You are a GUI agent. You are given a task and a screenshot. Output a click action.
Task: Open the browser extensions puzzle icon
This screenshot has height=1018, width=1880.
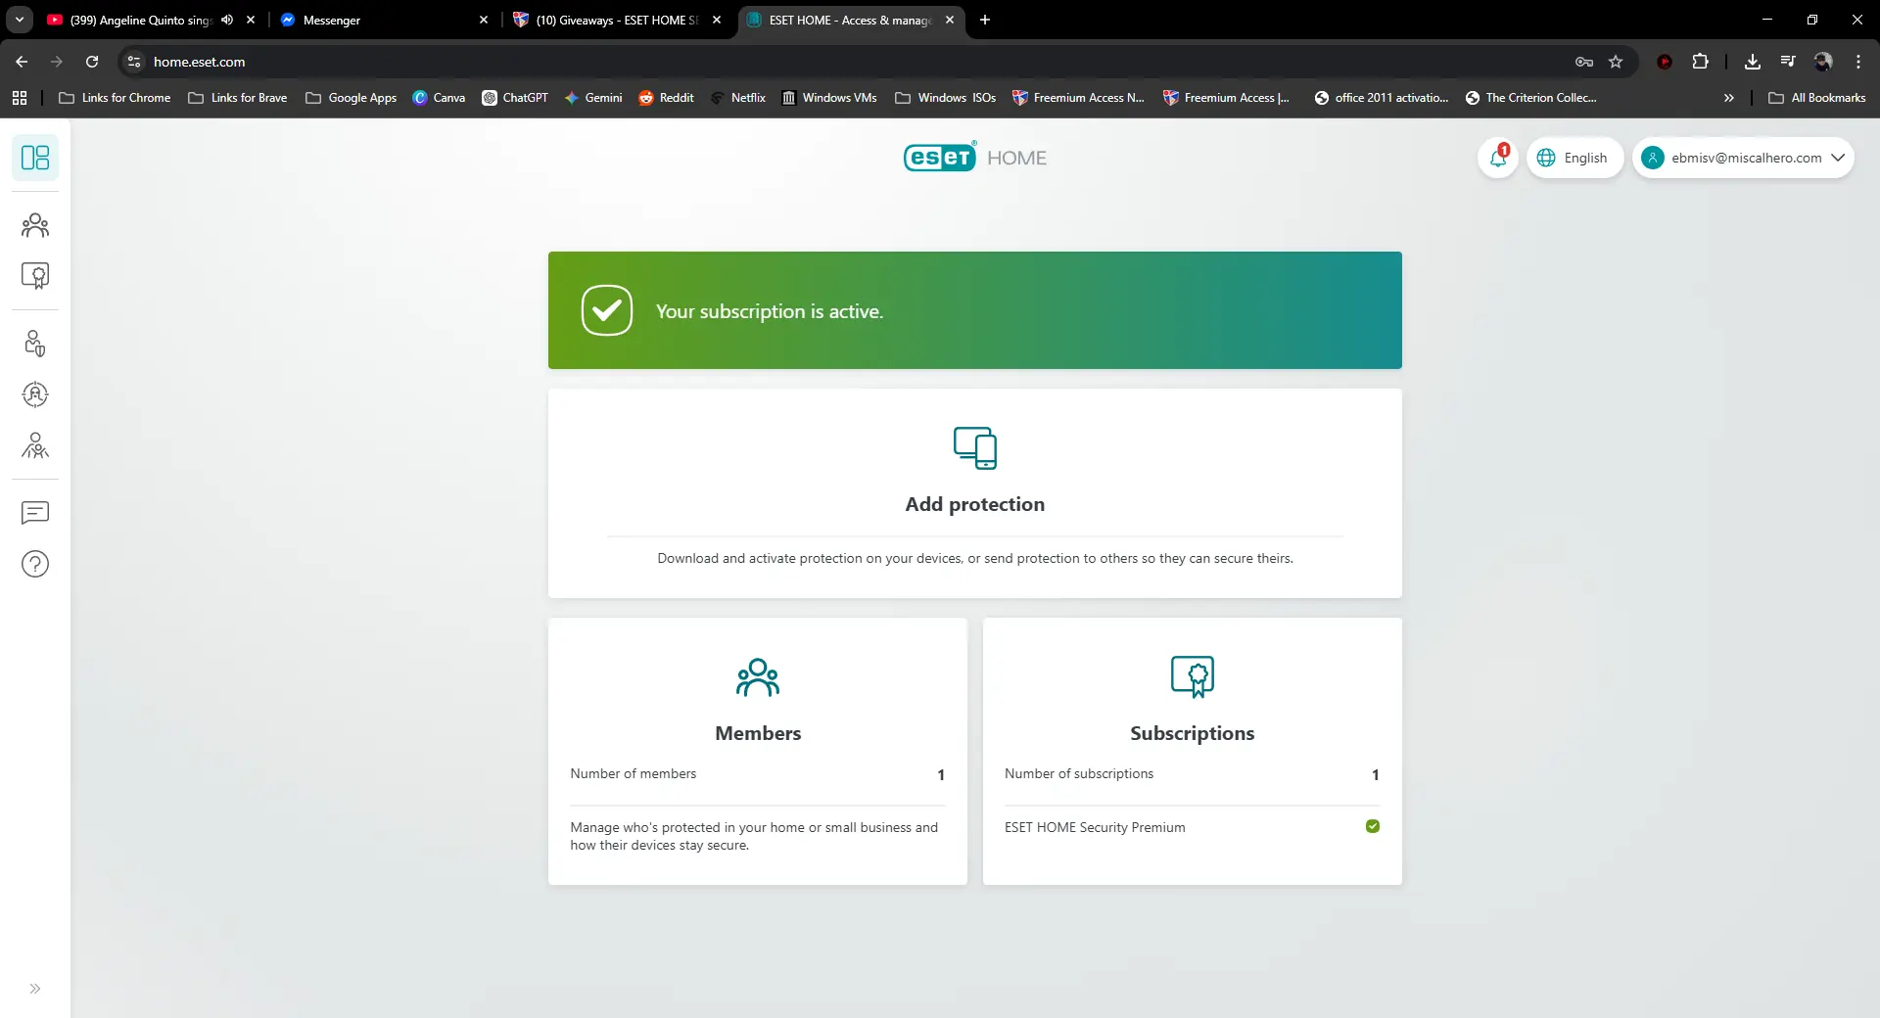[1701, 62]
